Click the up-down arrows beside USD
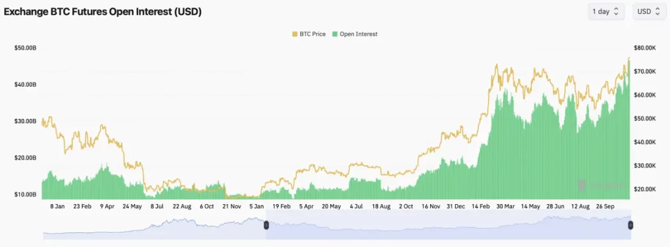Viewport: 670px width, 247px height. (x=656, y=12)
